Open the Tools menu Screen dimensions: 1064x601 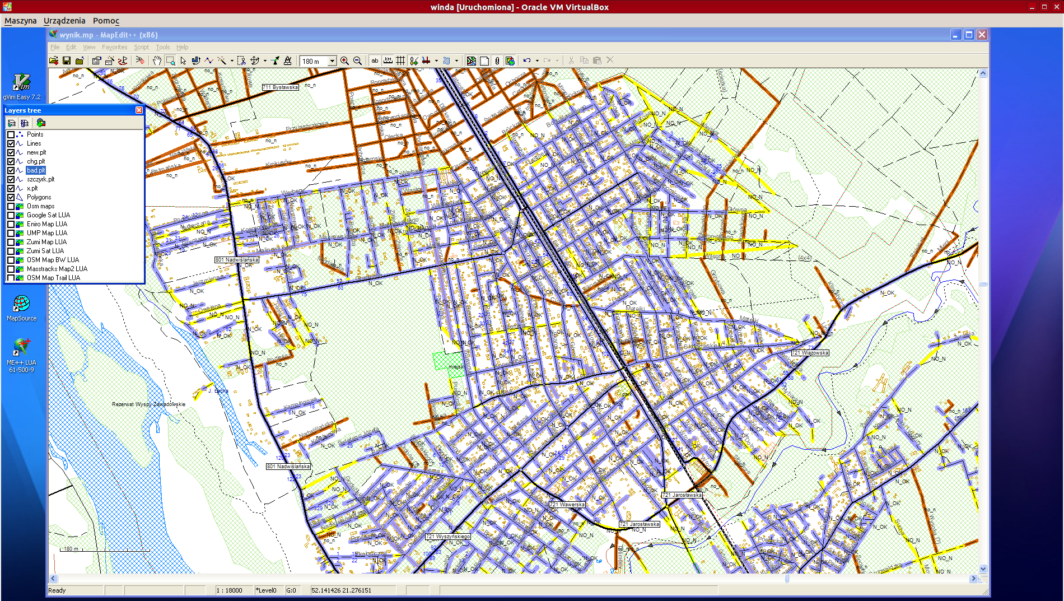point(162,47)
